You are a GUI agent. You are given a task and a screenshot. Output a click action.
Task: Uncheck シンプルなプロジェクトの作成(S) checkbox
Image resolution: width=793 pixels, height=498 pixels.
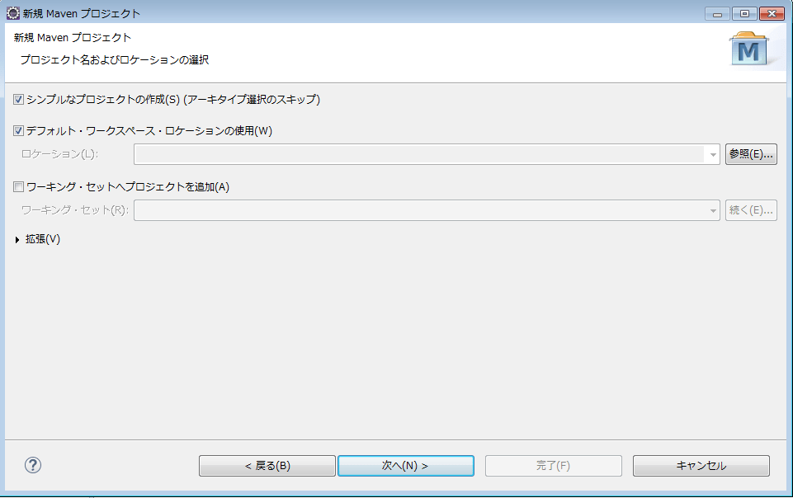coord(19,100)
